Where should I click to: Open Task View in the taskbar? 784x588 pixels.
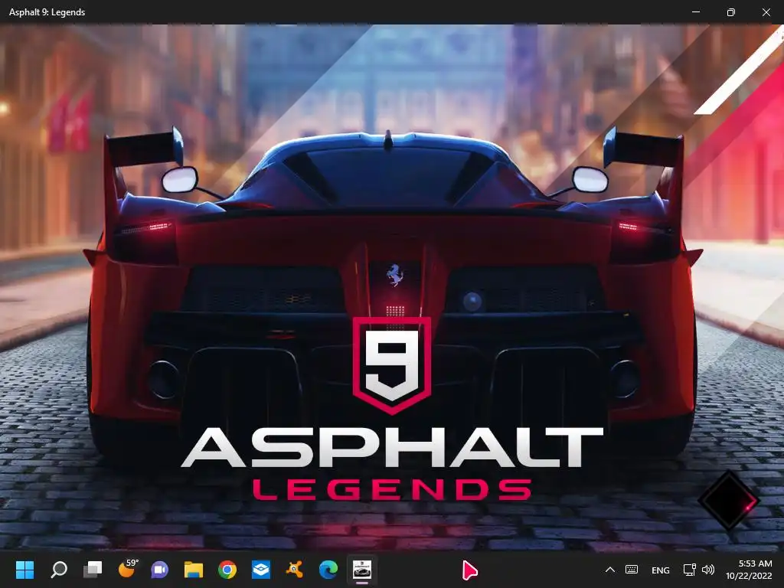click(93, 570)
